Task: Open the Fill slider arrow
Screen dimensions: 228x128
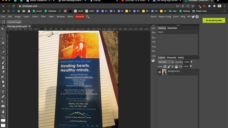Action: pyautogui.click(x=191, y=66)
